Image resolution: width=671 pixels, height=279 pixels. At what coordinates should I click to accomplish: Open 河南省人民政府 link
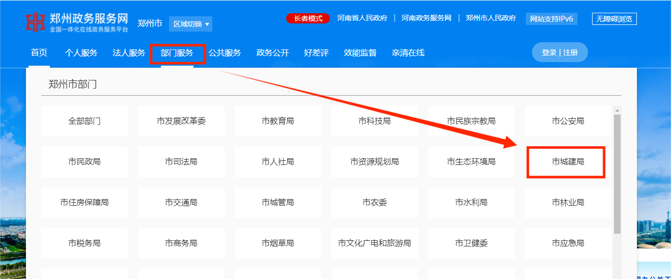click(x=362, y=18)
